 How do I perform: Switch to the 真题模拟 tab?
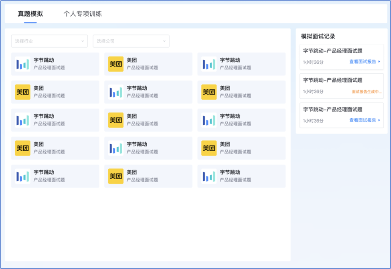click(30, 14)
